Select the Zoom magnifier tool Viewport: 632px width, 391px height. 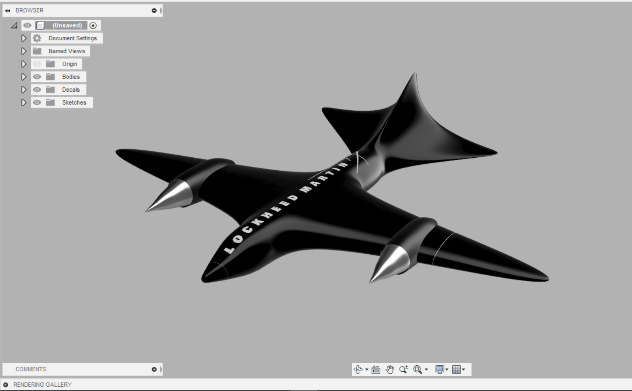tap(403, 369)
